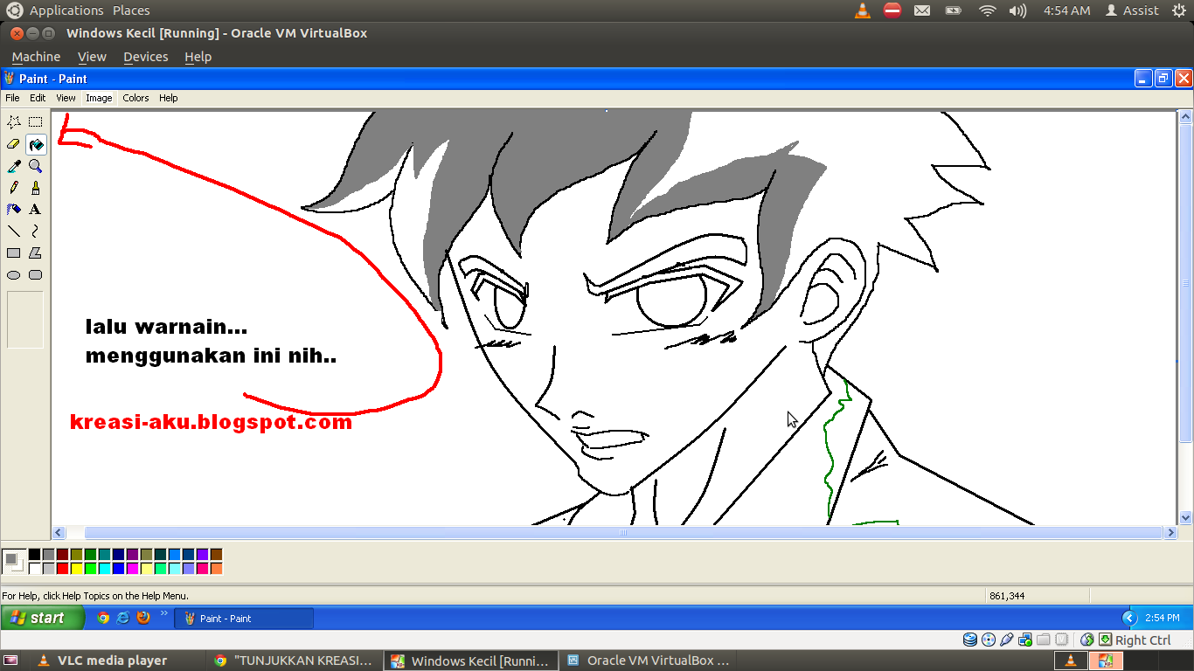Expand hidden XP system tray icons
The width and height of the screenshot is (1194, 671).
1129,618
